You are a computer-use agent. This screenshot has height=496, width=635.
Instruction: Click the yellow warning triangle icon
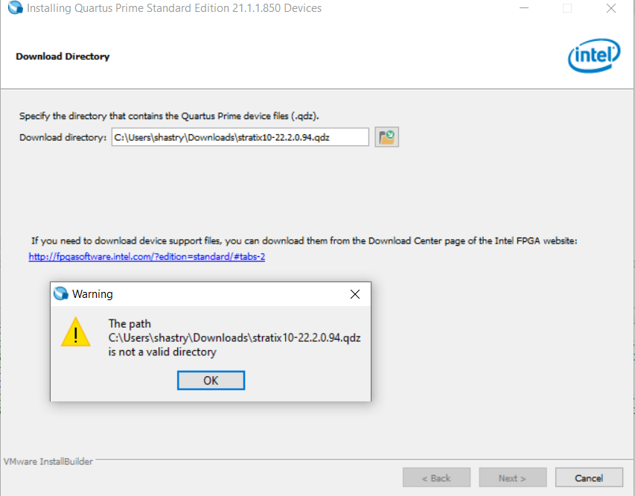click(75, 332)
